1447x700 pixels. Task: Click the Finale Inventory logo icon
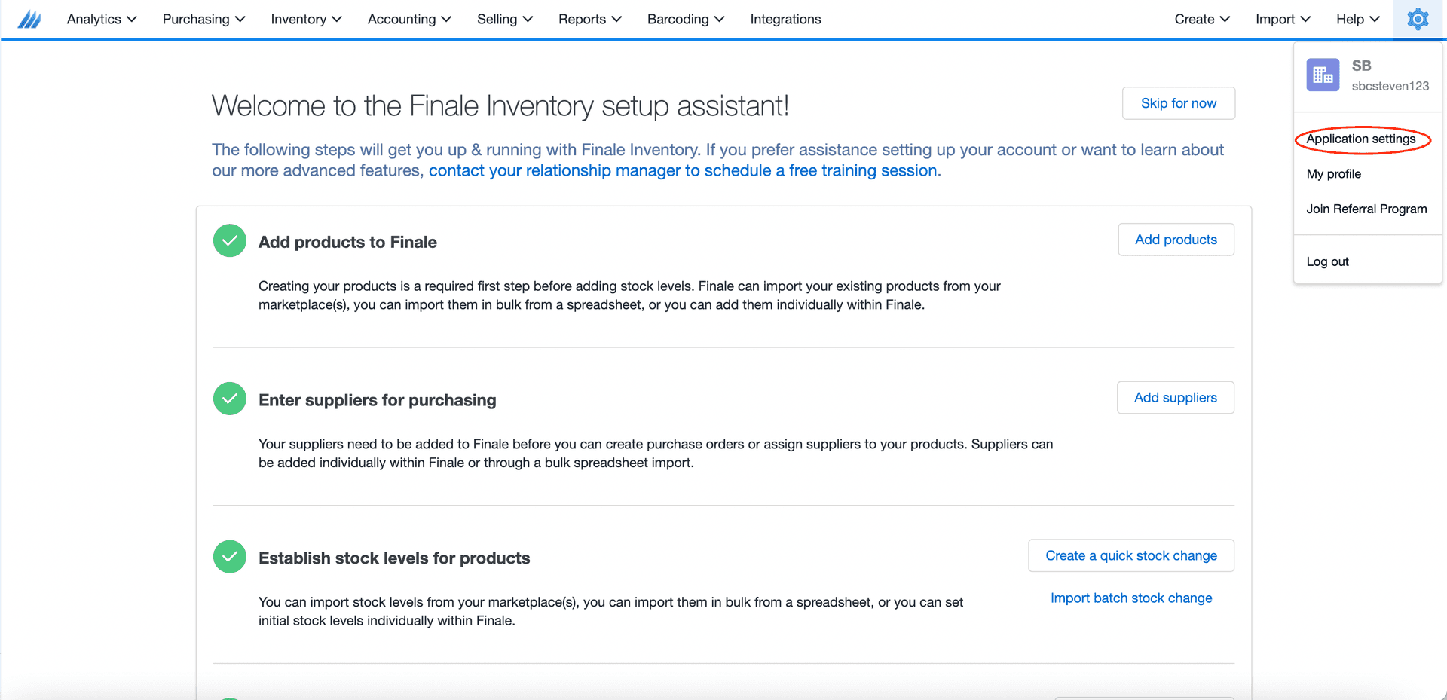click(x=29, y=19)
